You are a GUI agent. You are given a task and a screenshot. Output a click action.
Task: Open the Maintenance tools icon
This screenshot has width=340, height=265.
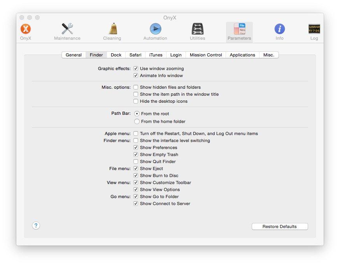(x=67, y=29)
